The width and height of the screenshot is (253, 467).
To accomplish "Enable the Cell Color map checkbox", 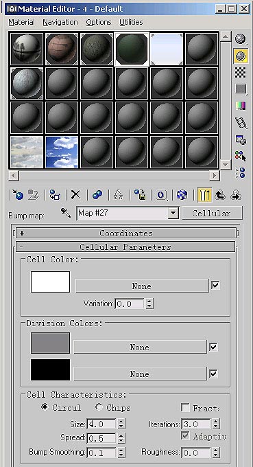I will (215, 285).
